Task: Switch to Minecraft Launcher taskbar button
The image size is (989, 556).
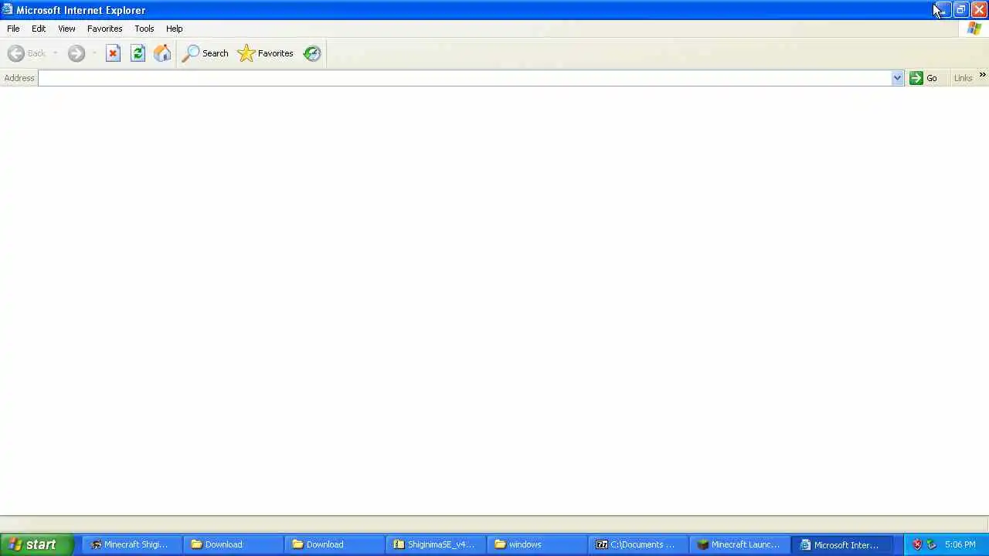Action: click(x=738, y=544)
